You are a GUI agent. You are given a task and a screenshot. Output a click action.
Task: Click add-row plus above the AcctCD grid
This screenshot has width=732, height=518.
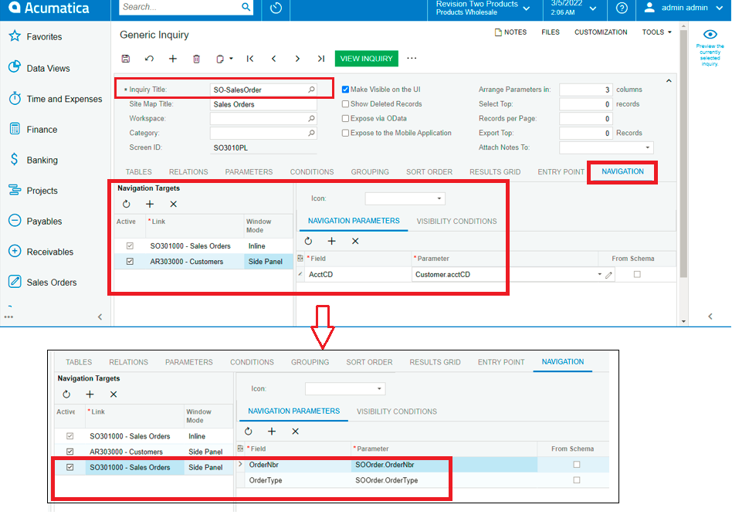pos(331,241)
